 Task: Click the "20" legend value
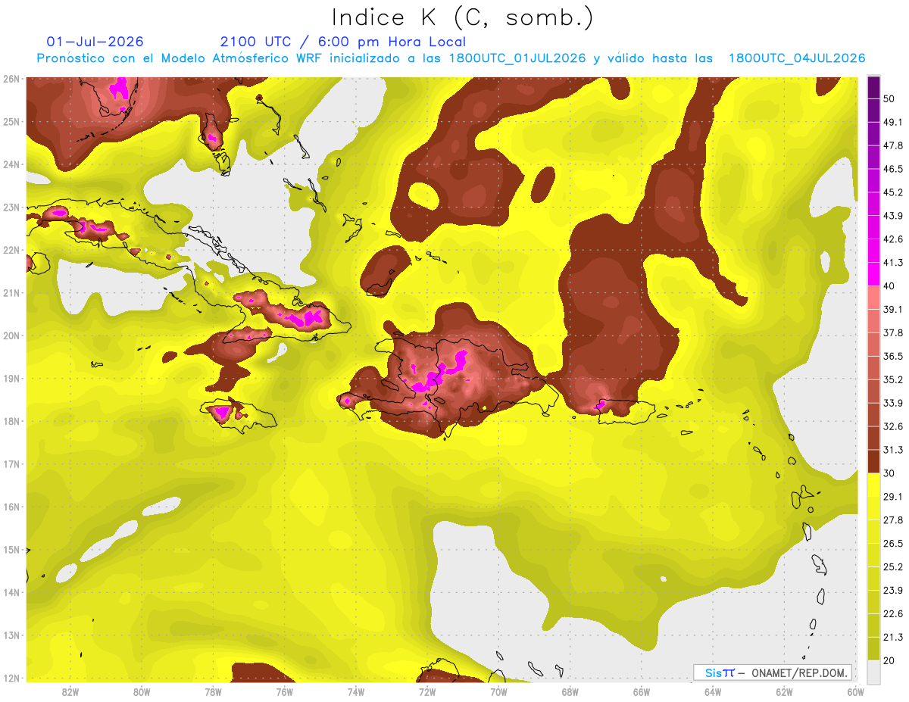click(x=889, y=661)
